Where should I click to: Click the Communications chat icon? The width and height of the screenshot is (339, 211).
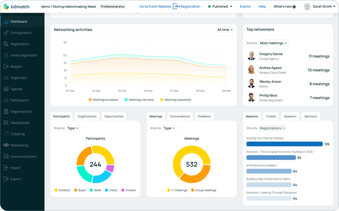[6, 156]
